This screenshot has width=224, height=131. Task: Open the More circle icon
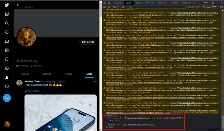coord(7,86)
